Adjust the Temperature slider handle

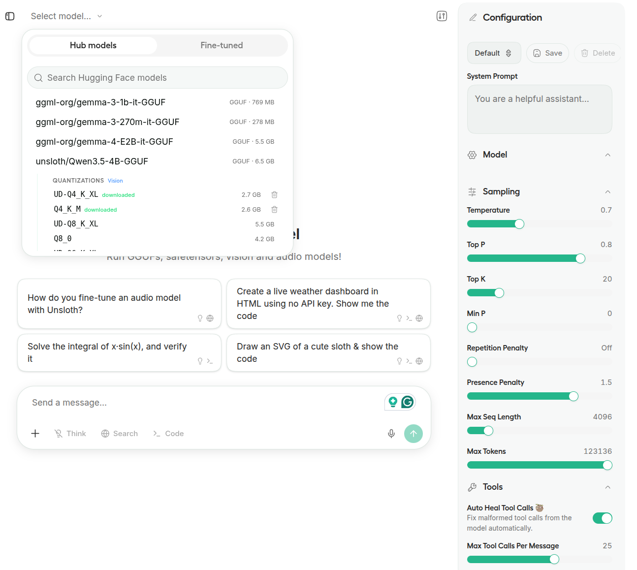519,224
